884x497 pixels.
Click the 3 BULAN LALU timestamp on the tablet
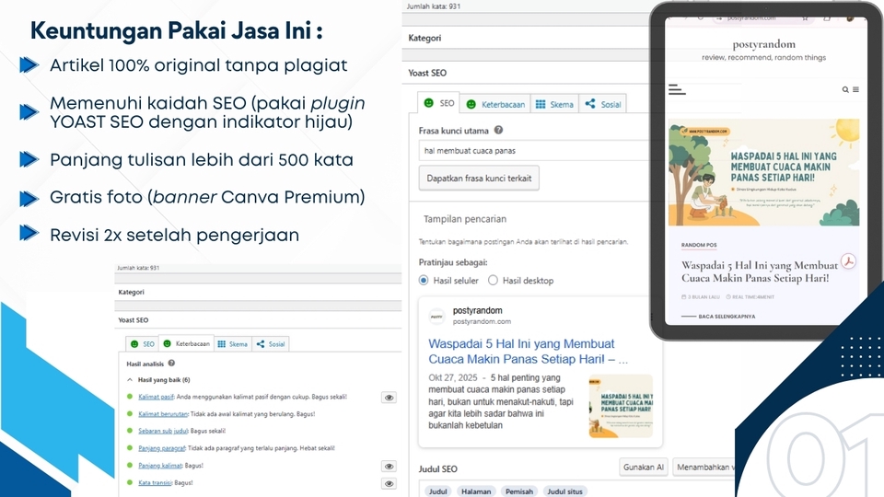701,297
